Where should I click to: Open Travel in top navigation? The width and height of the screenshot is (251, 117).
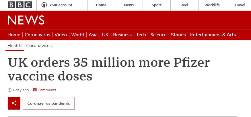click(240, 5)
